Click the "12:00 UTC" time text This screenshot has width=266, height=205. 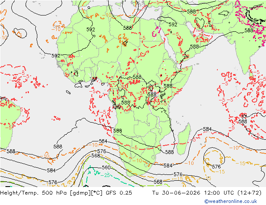tap(219, 193)
